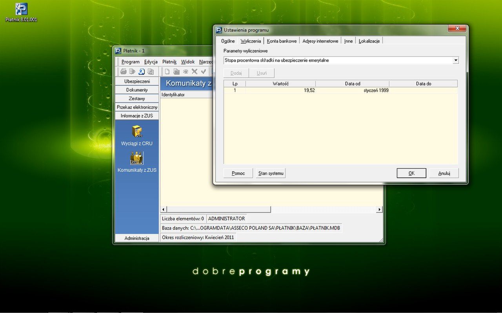
Task: Sort by the Wartość column header
Action: (x=280, y=84)
